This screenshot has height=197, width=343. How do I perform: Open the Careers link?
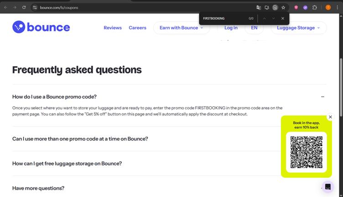point(137,28)
